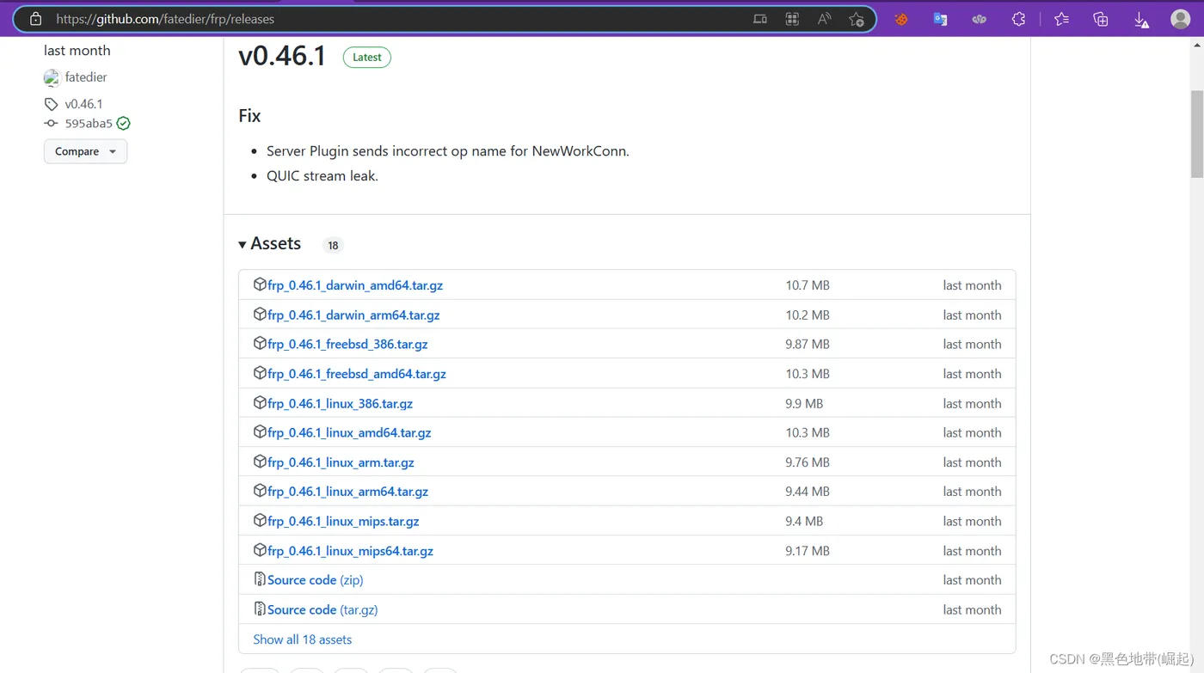The height and width of the screenshot is (673, 1204).
Task: Open the apps grid icon in address bar
Action: (x=792, y=19)
